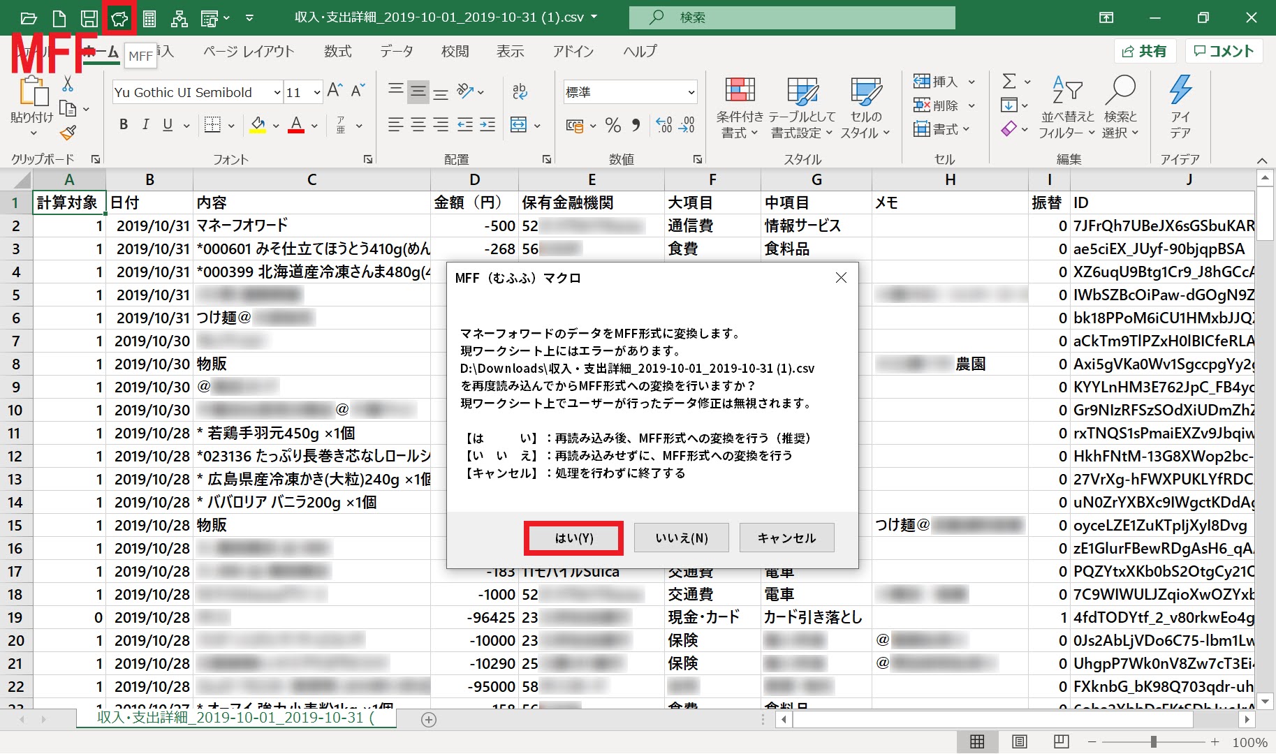Image resolution: width=1276 pixels, height=754 pixels.
Task: Open the number format dropdown 標準
Action: point(691,92)
